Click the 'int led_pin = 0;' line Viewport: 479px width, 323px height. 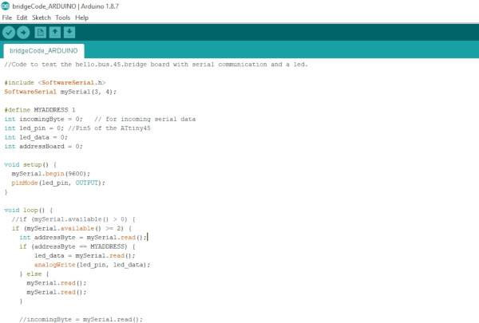pyautogui.click(x=34, y=128)
